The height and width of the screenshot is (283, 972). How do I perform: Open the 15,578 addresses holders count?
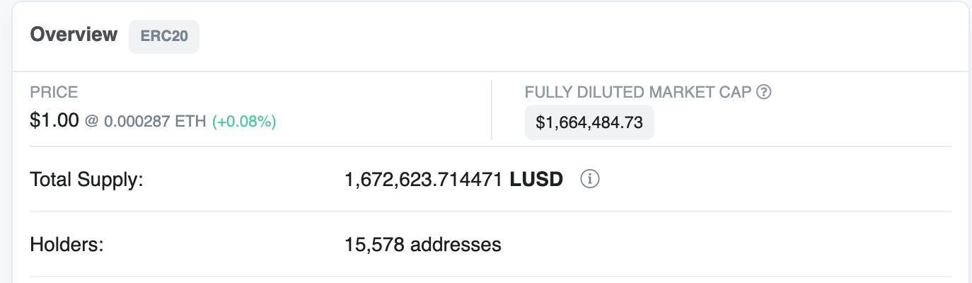tap(423, 246)
